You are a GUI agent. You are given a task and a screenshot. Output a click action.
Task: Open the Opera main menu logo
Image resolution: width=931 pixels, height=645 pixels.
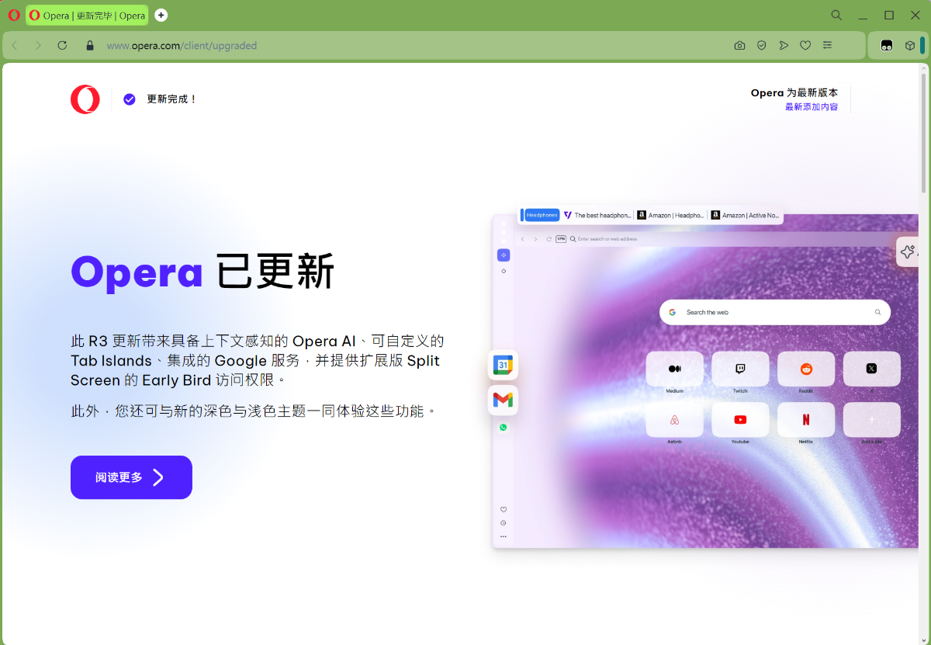pos(14,15)
